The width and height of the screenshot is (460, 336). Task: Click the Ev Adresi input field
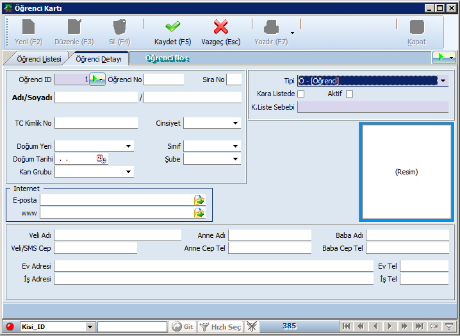point(213,266)
